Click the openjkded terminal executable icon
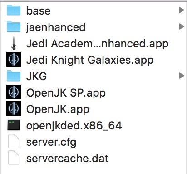This screenshot has width=187, height=174. [14, 125]
